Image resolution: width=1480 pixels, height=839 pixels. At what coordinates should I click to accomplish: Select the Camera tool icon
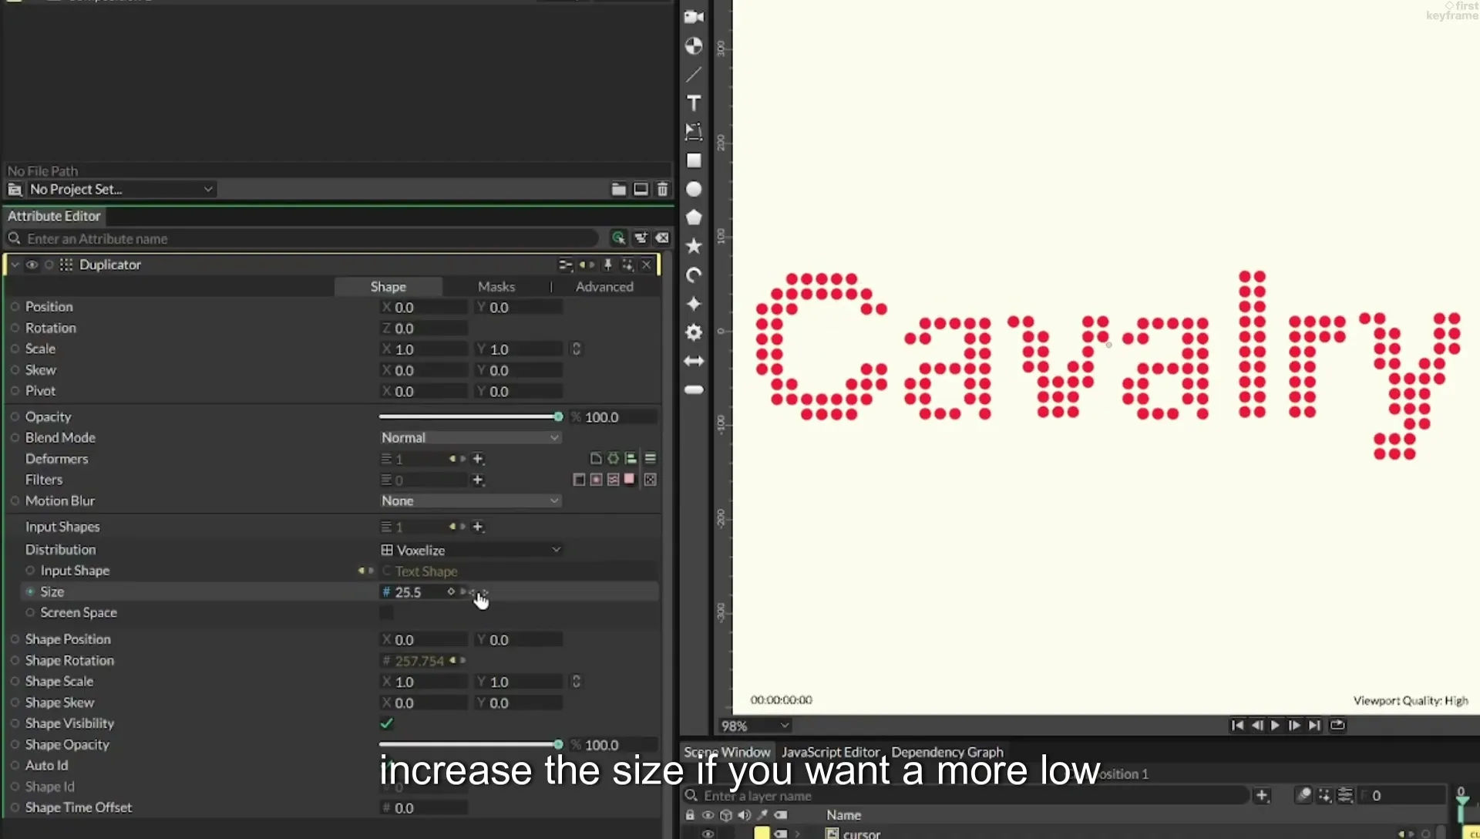694,16
